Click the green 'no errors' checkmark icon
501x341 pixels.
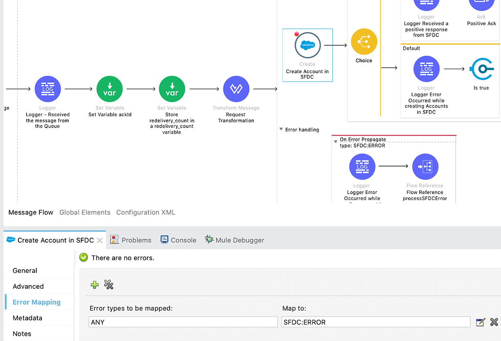coord(83,257)
